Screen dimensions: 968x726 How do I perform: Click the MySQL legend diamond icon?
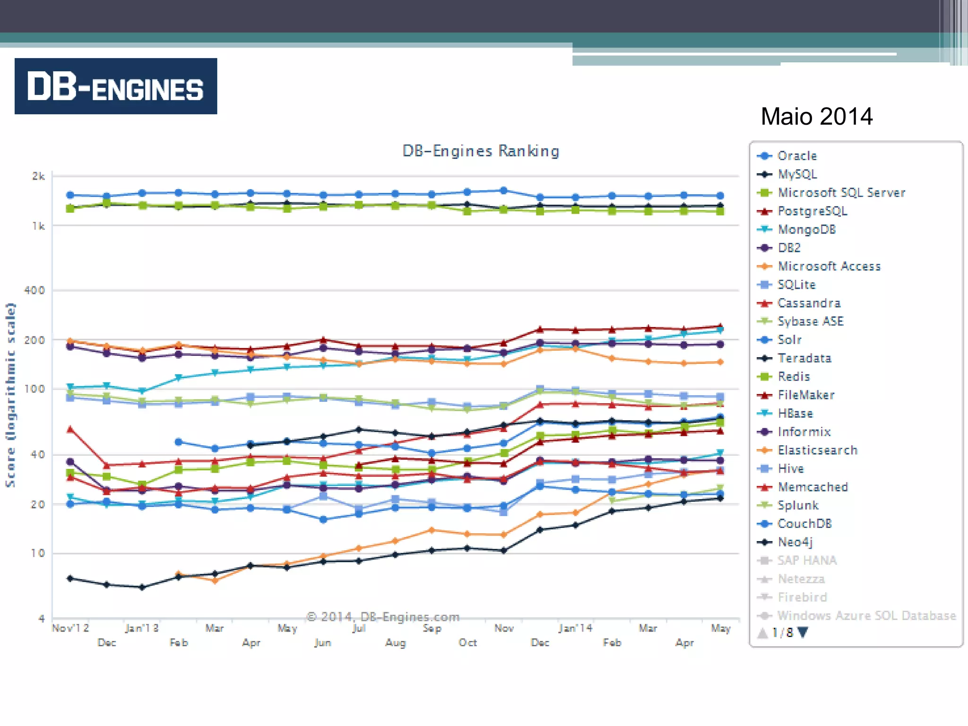[x=764, y=174]
